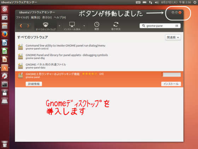Click 詳細情報 for gnome-panel
198x149 pixels.
pos(34,84)
